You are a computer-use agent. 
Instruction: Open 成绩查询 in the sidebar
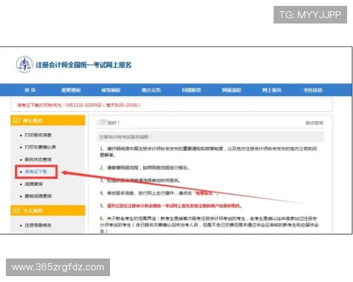34,184
